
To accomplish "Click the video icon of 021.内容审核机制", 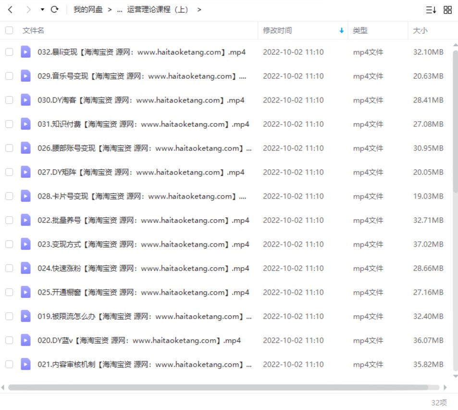I will click(25, 364).
